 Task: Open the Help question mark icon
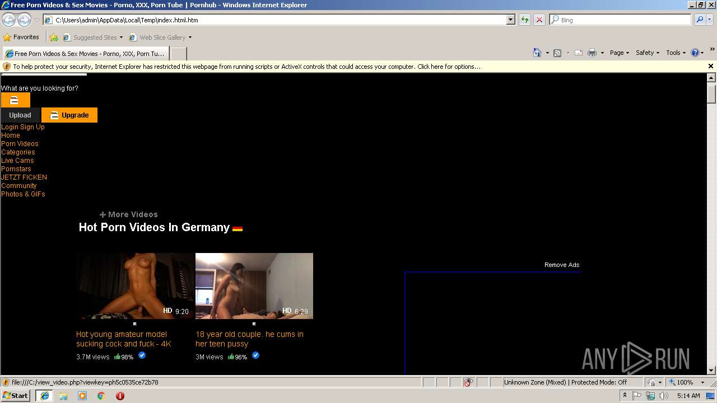pyautogui.click(x=695, y=53)
